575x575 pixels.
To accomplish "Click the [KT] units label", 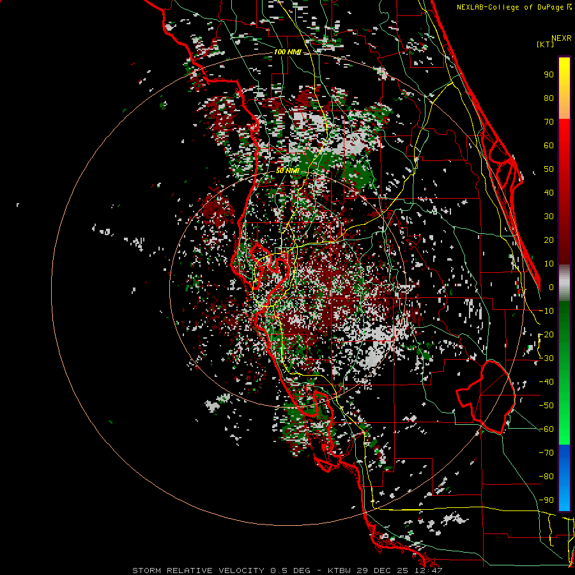I will click(x=545, y=44).
